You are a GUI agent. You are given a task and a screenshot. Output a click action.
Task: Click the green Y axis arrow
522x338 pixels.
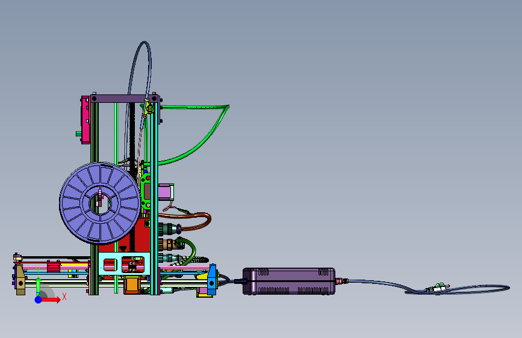38,285
